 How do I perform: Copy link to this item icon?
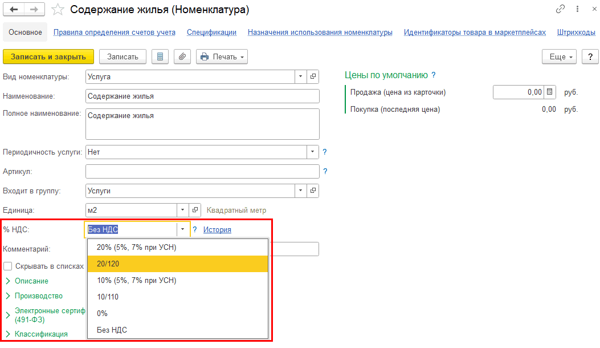click(x=561, y=10)
